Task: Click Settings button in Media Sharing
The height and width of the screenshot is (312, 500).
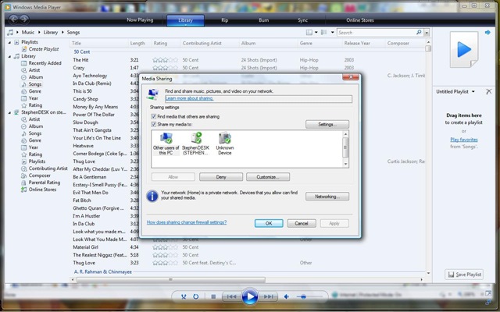Action: 327,124
